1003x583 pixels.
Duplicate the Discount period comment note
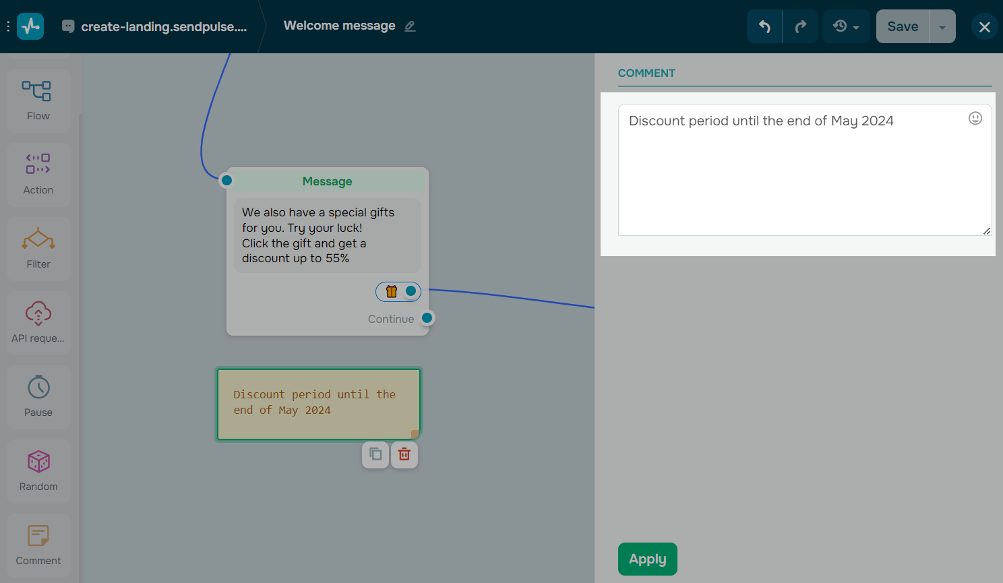click(375, 454)
